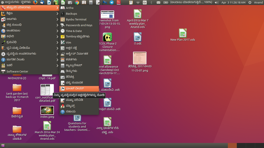This screenshot has width=264, height=148.
Task: Open Time & Date entry
Action: coord(79,31)
